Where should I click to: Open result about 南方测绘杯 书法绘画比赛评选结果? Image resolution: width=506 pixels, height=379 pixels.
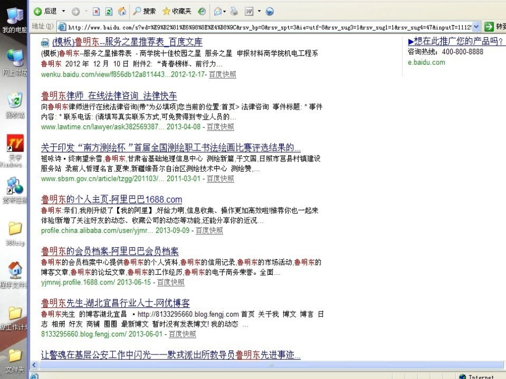171,148
